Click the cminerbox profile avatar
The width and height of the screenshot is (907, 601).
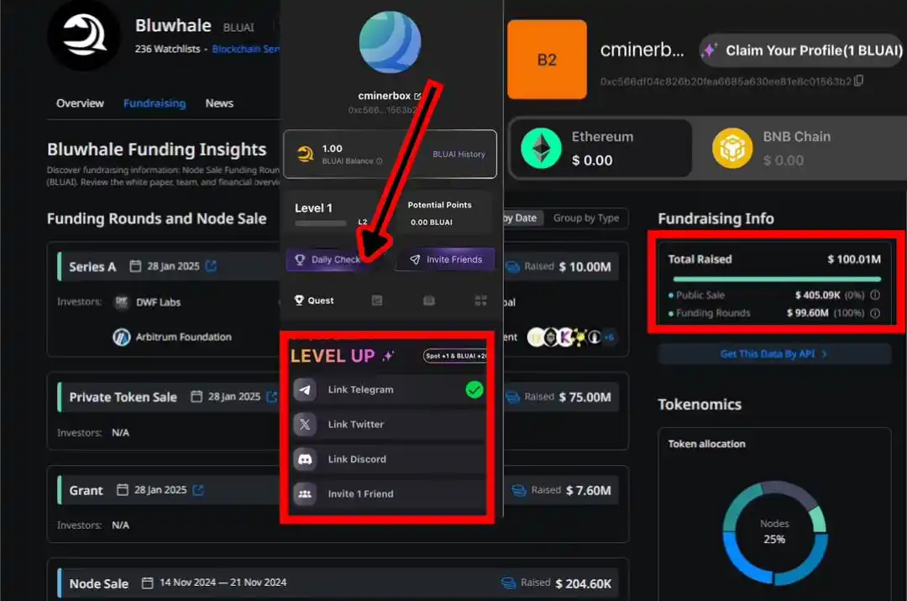tap(390, 42)
